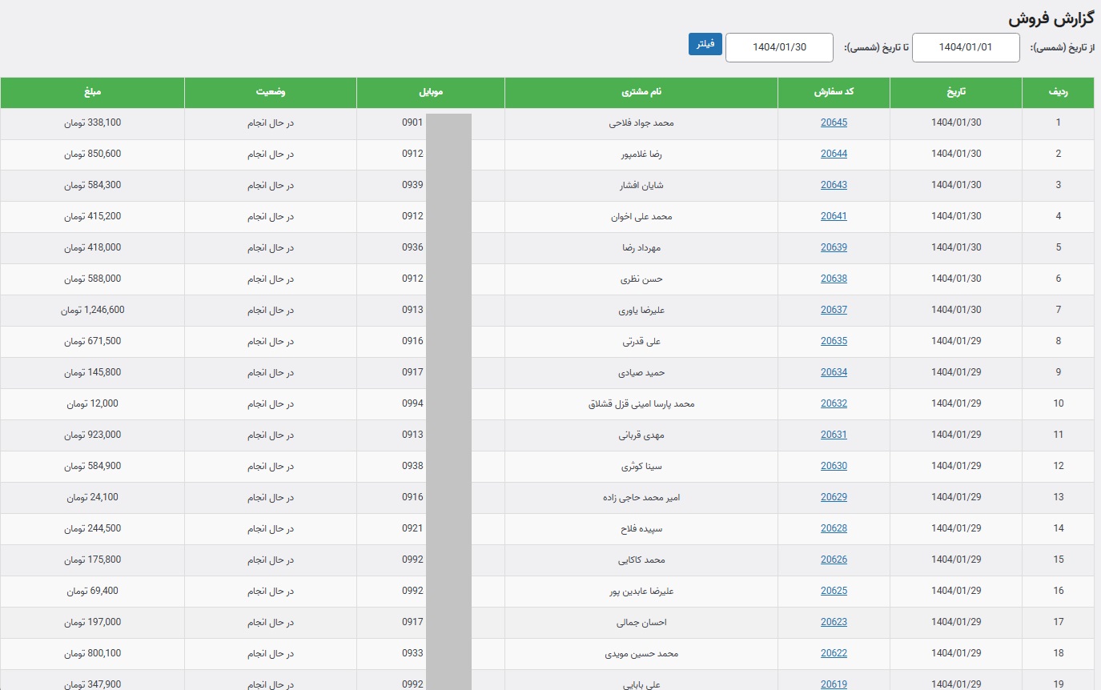Click amount 69,400 تومان
The height and width of the screenshot is (690, 1101).
pos(92,592)
